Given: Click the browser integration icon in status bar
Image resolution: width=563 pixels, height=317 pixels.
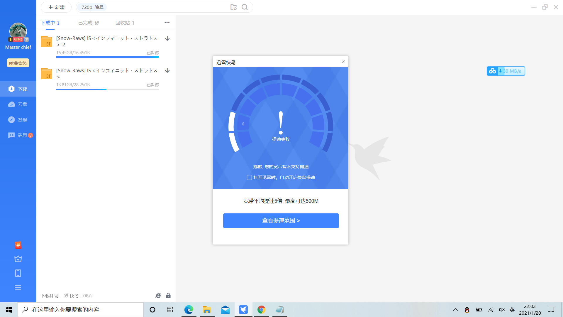Looking at the screenshot, I should point(158,296).
